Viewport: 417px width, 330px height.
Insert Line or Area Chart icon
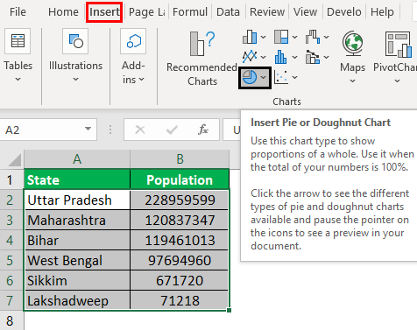tap(250, 57)
